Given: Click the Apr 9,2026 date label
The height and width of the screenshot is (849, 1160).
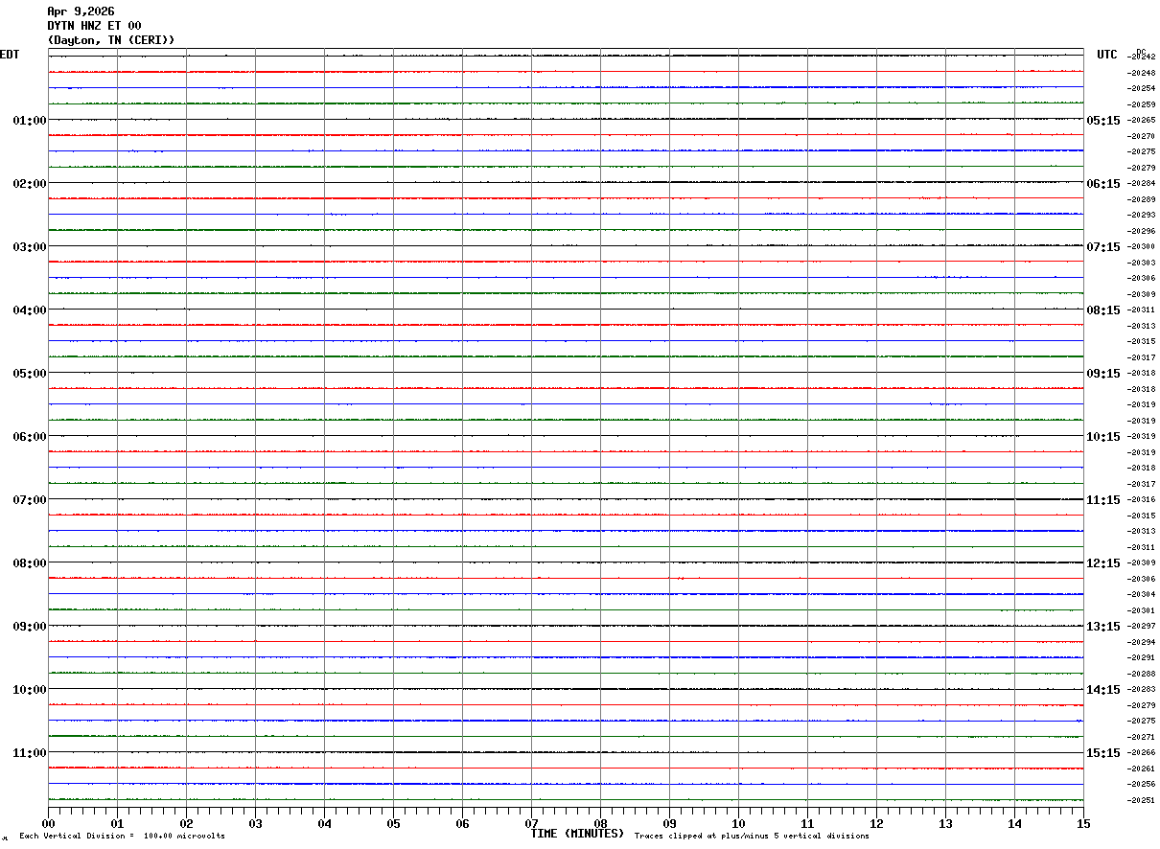Looking at the screenshot, I should coord(81,11).
